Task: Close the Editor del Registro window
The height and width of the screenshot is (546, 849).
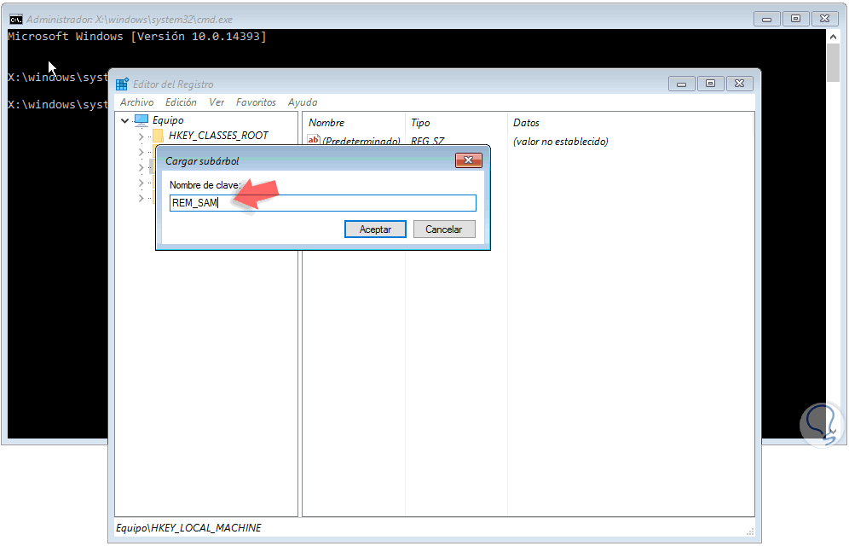Action: click(740, 84)
